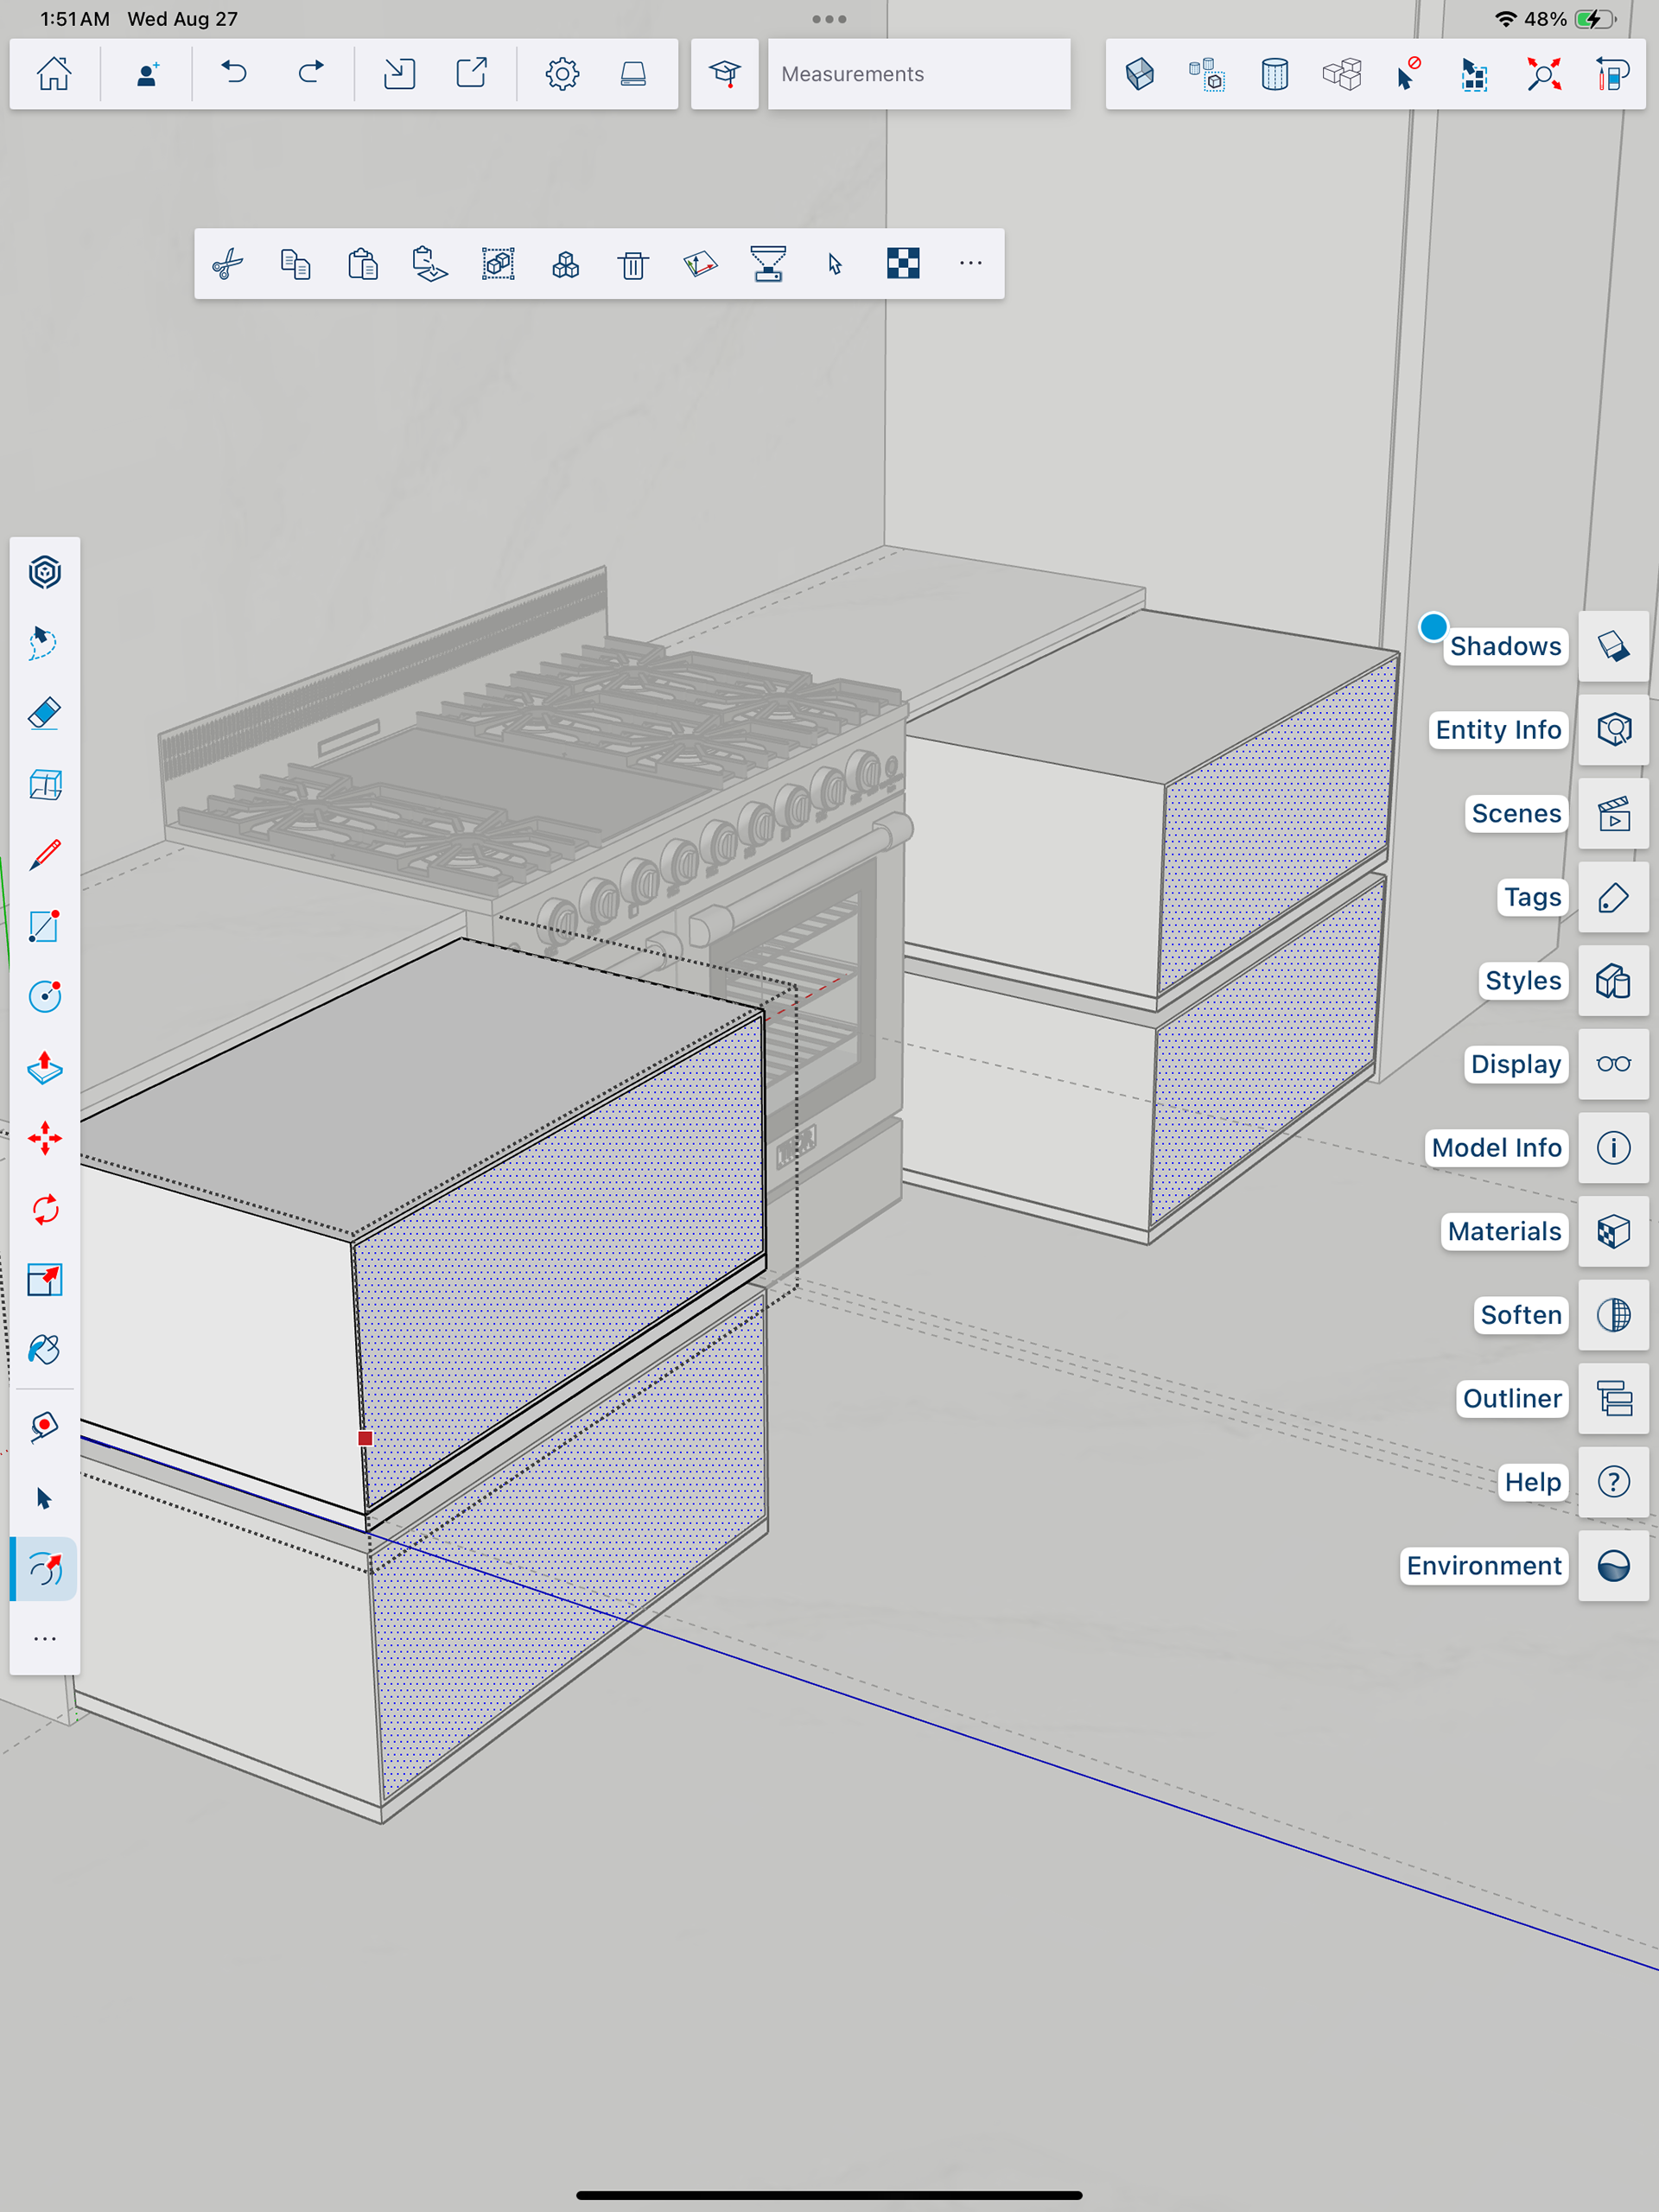Choose the Push/Pull tool
Viewport: 1659px width, 2212px height.
click(44, 1068)
